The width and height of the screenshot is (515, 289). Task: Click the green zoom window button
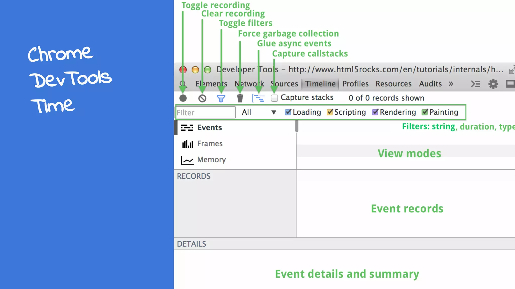[x=207, y=70]
